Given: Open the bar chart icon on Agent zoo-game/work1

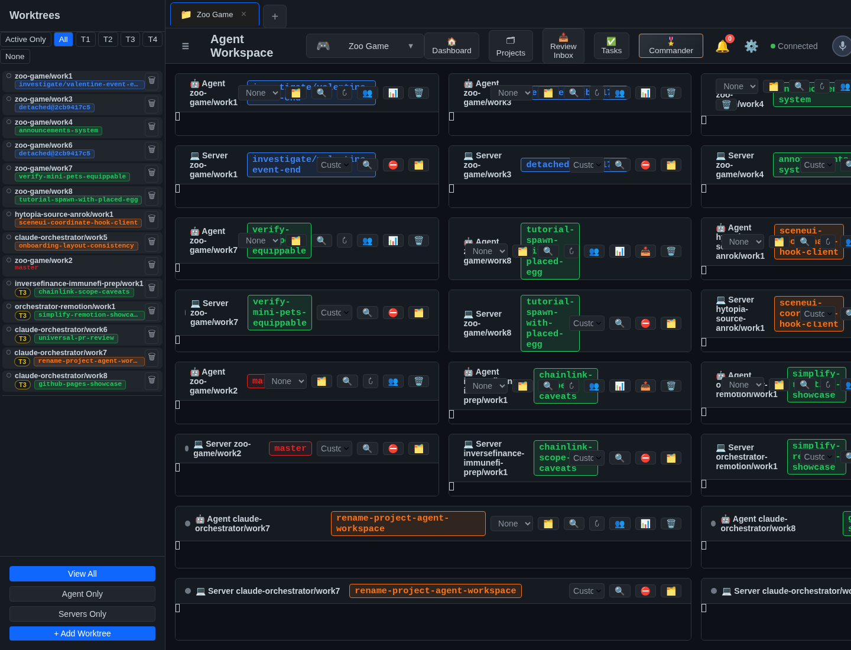Looking at the screenshot, I should coord(393,93).
